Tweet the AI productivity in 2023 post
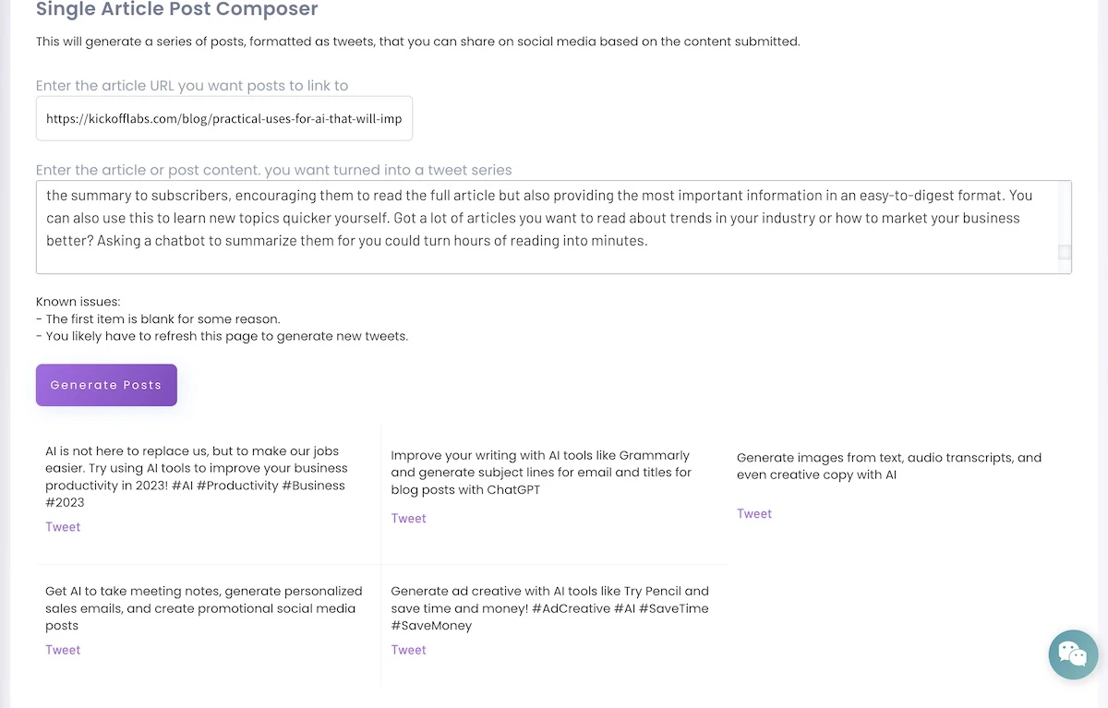Image resolution: width=1108 pixels, height=708 pixels. coord(63,527)
